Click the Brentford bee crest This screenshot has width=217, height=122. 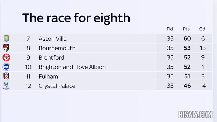tap(6, 57)
